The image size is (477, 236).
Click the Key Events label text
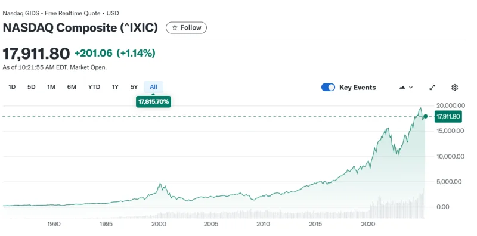(x=357, y=88)
